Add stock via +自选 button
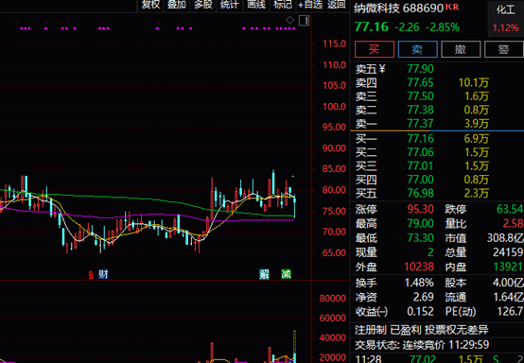 tap(310, 5)
